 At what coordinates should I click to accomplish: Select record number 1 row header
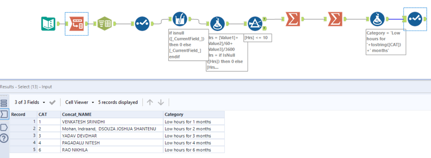pyautogui.click(x=23, y=122)
